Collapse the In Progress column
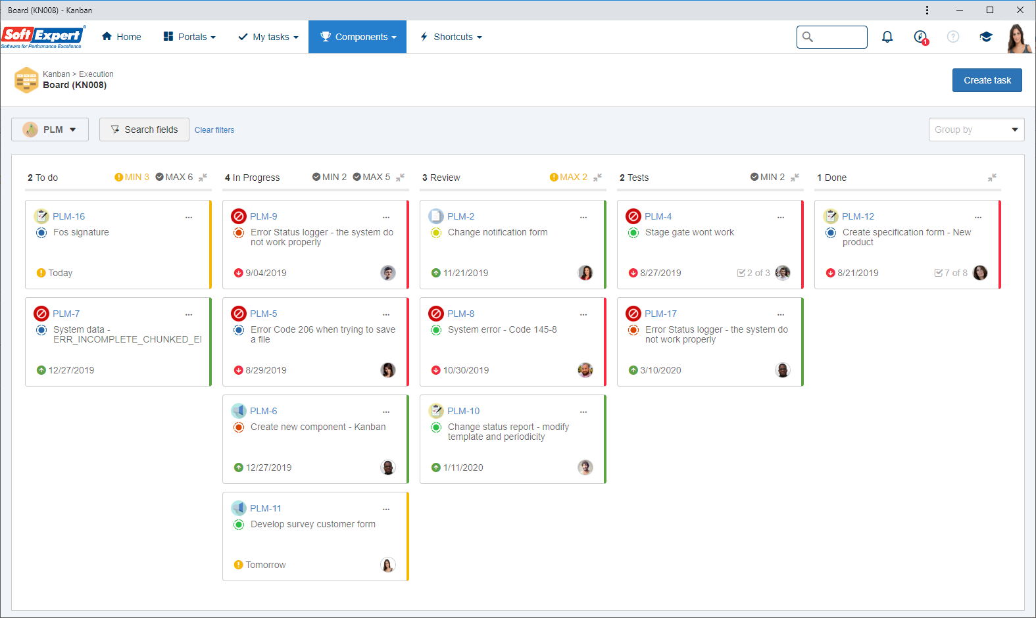Viewport: 1036px width, 618px height. 401,178
